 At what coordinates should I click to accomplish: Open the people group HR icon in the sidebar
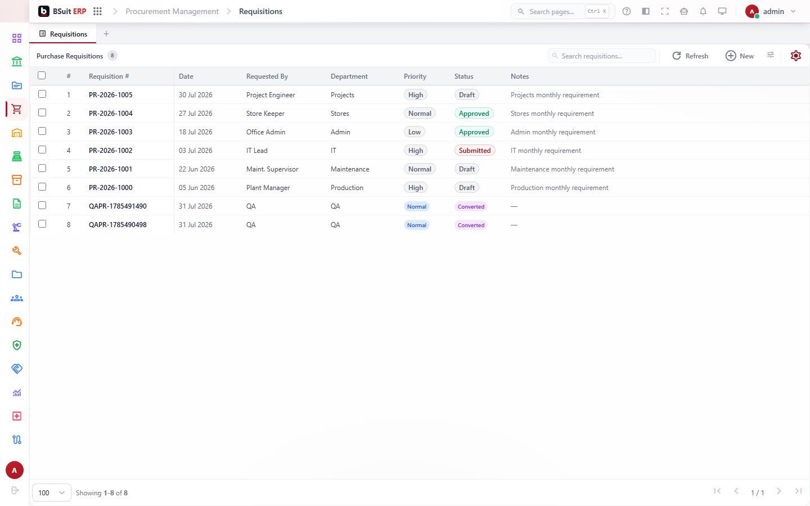coord(17,298)
